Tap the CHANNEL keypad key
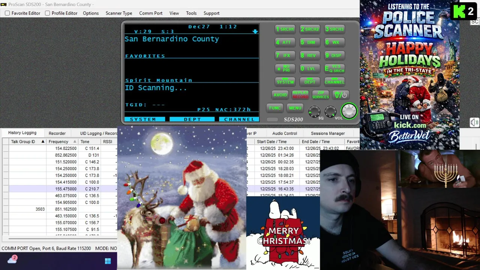Screen dimensions: 480x270 point(334,82)
